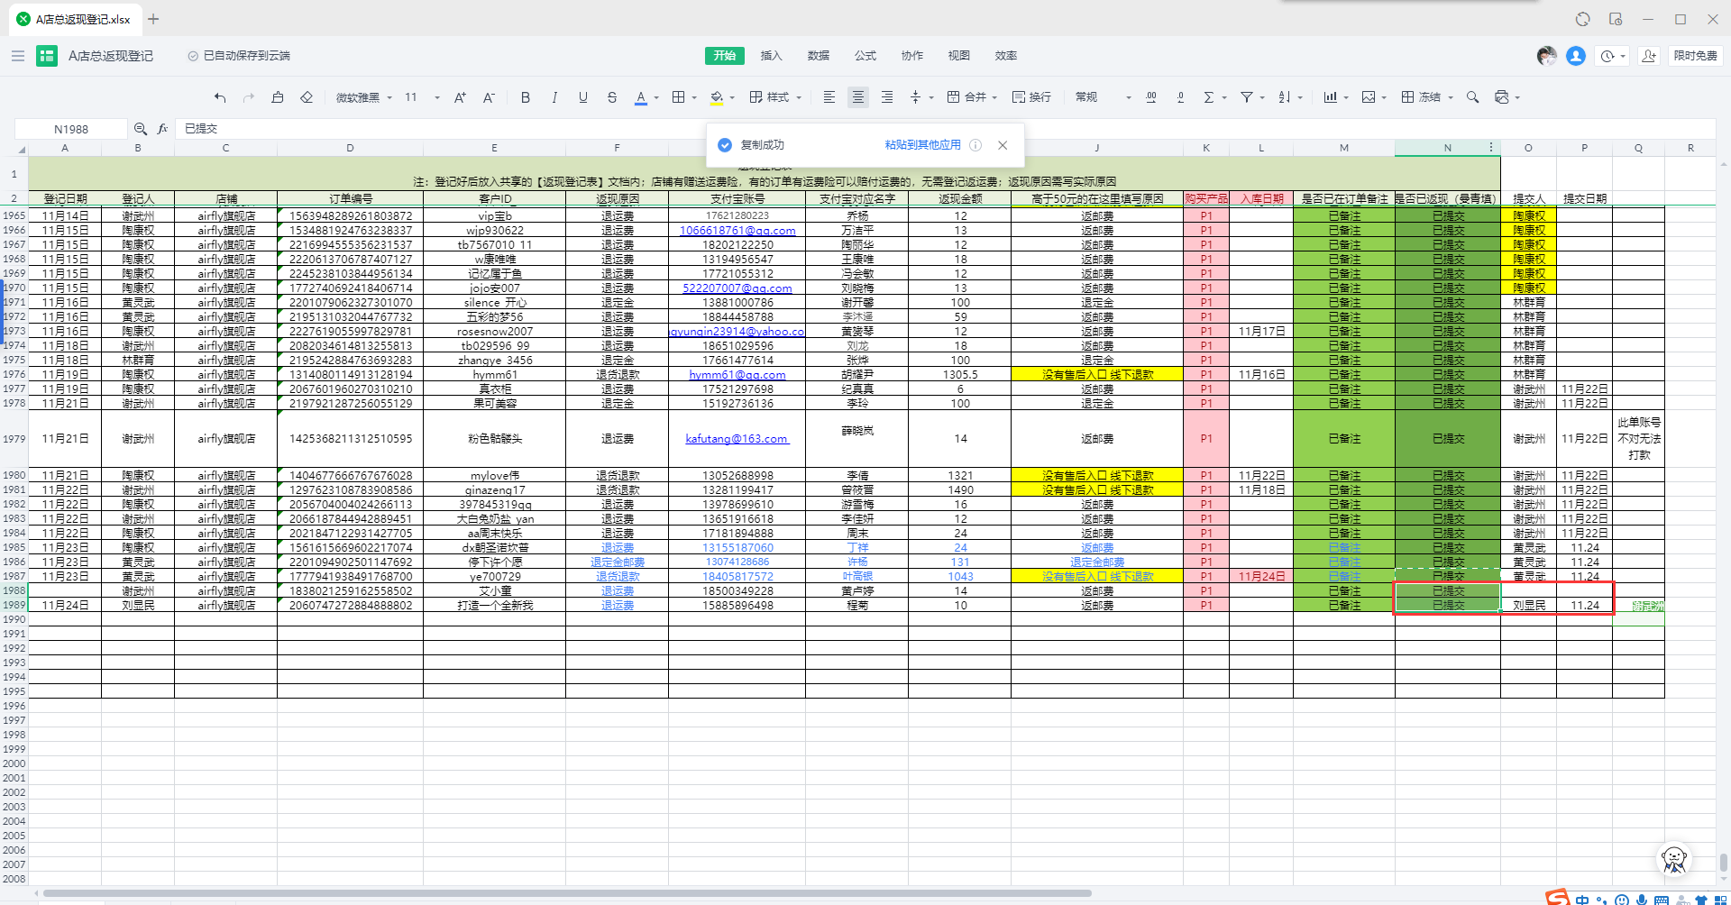Increase decimal places

[x=1151, y=97]
